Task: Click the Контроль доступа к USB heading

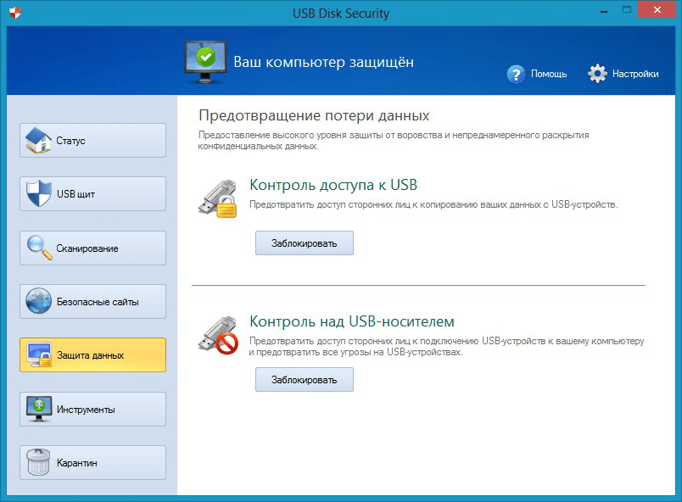Action: click(333, 185)
